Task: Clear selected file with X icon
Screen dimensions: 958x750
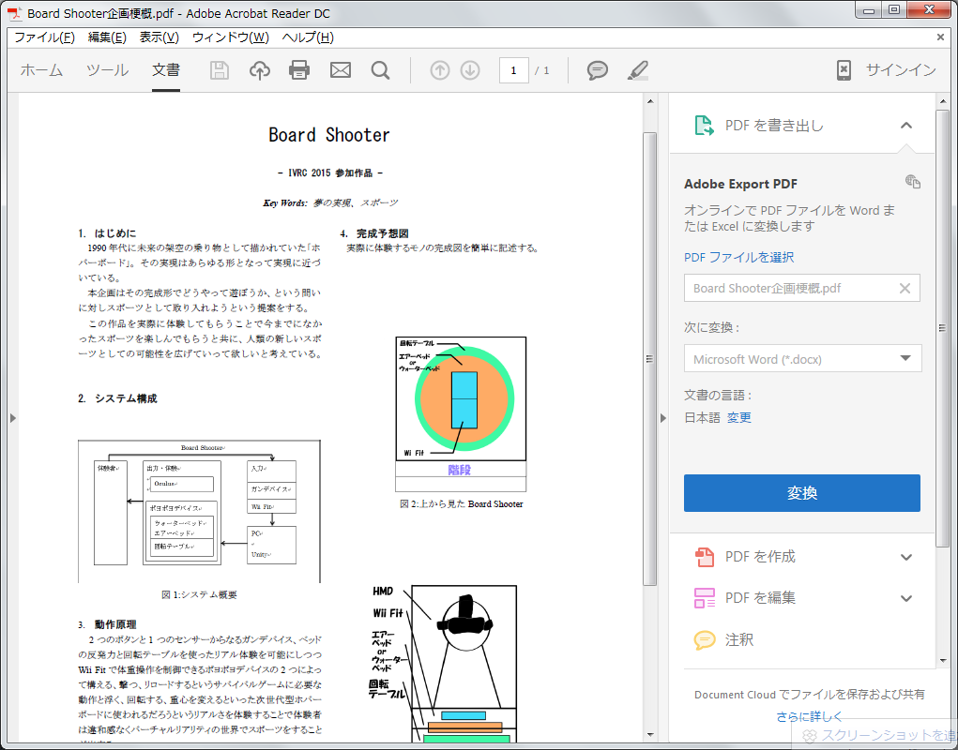Action: (905, 288)
